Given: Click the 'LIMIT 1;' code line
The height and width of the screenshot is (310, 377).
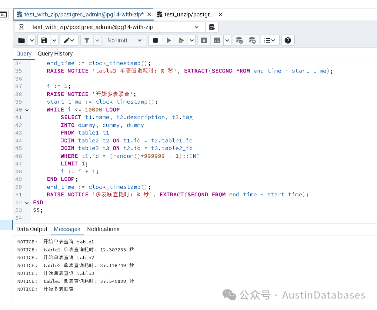Looking at the screenshot, I should [74, 164].
